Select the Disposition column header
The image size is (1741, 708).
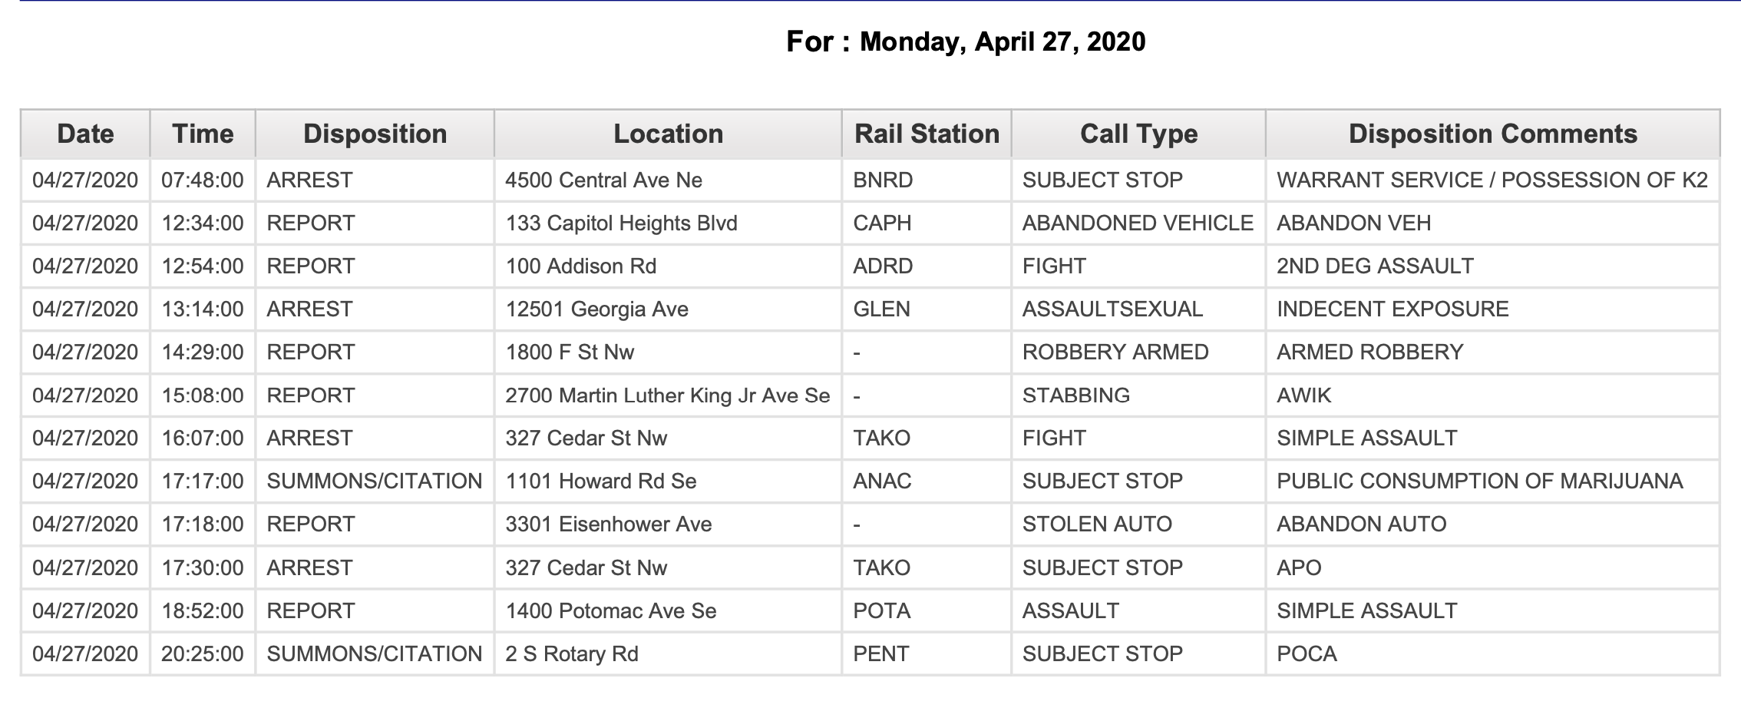click(x=375, y=134)
